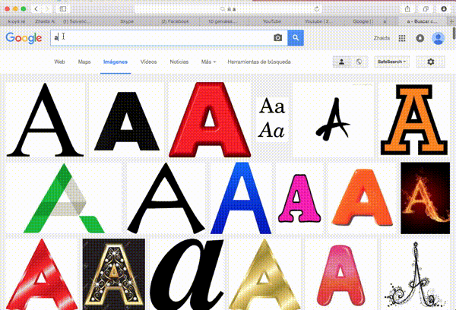Open the pink cartoon A image

(x=299, y=198)
